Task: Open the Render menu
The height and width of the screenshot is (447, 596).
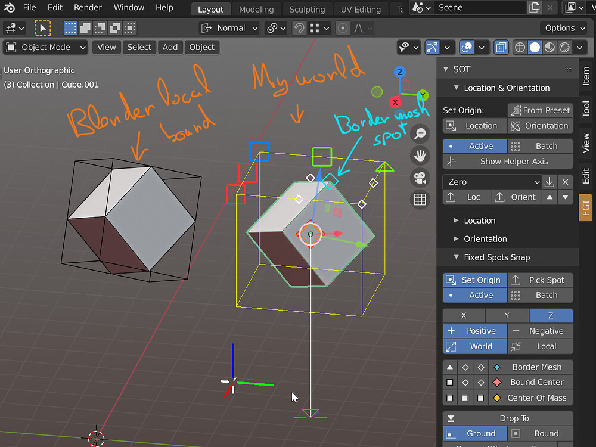Action: click(88, 7)
